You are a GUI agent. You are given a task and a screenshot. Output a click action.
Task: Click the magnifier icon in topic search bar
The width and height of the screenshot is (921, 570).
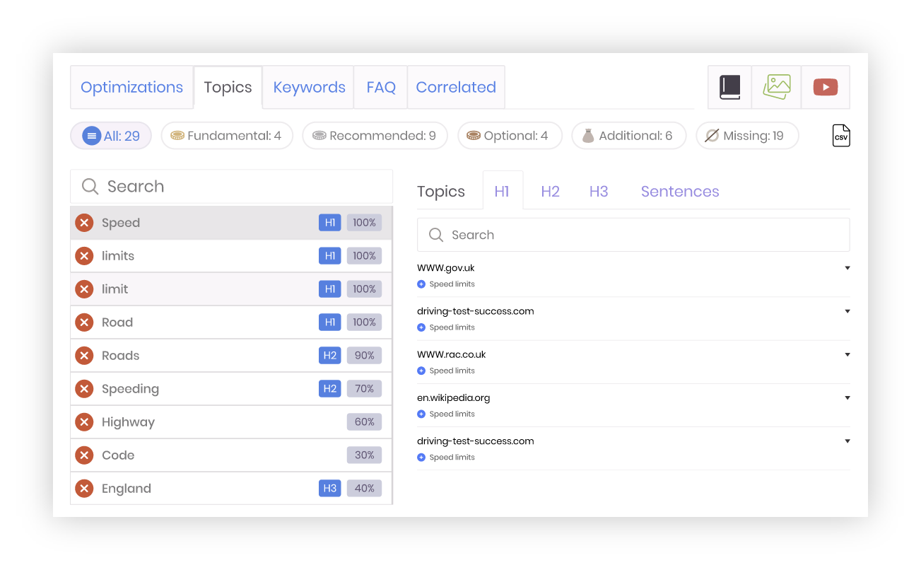90,186
